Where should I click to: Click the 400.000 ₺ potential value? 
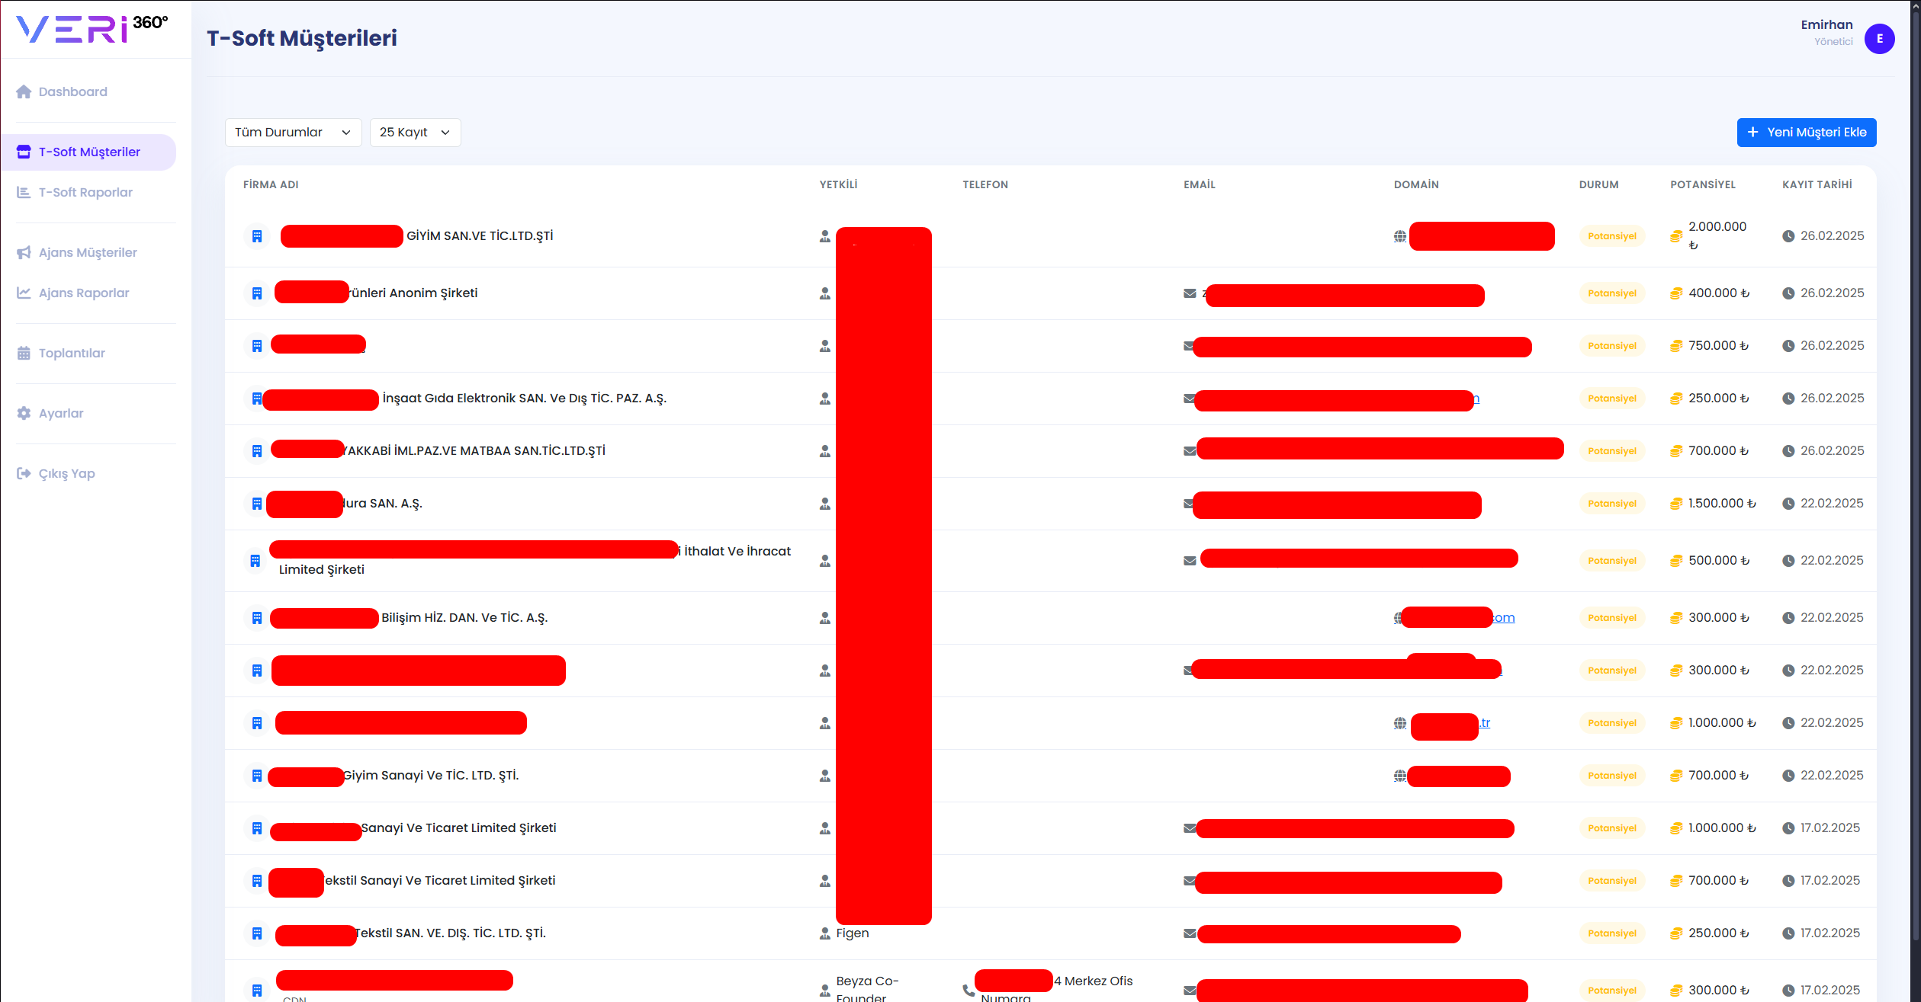pyautogui.click(x=1719, y=293)
